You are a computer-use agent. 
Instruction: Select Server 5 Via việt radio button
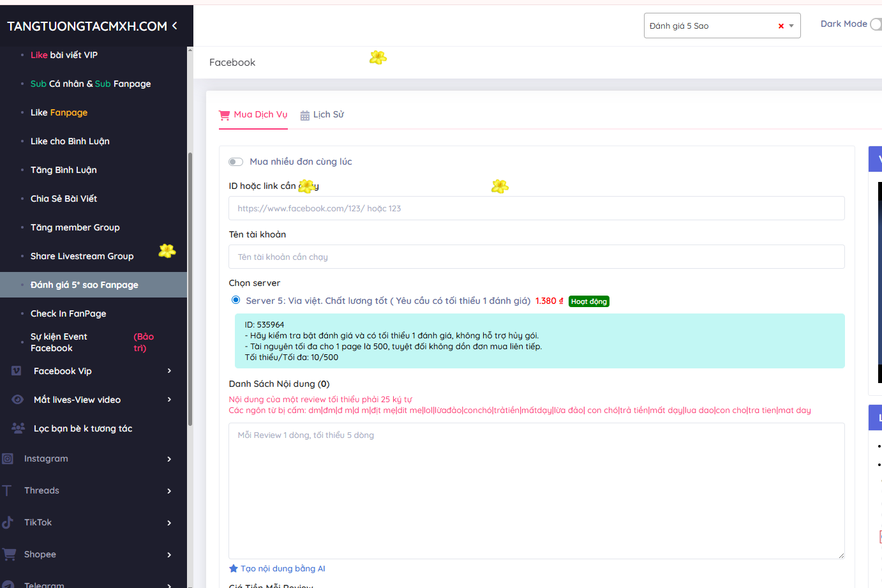(x=236, y=300)
